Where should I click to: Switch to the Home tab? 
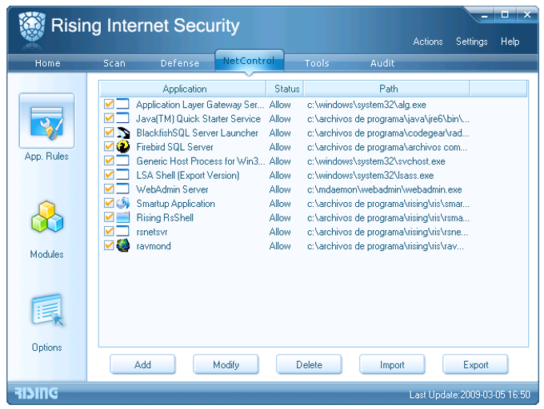click(x=48, y=63)
